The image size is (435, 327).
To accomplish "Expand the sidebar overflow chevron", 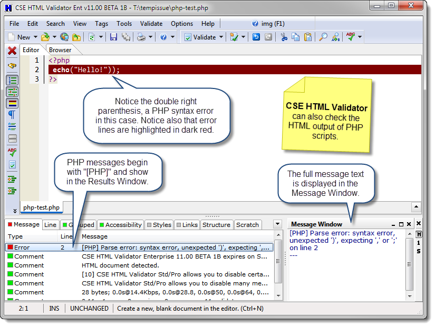I will pyautogui.click(x=15, y=211).
